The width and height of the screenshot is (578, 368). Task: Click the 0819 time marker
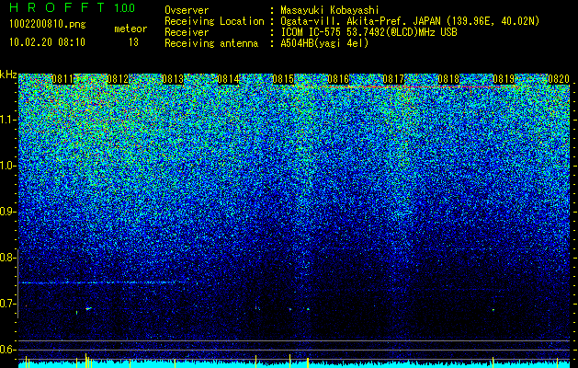pos(504,79)
